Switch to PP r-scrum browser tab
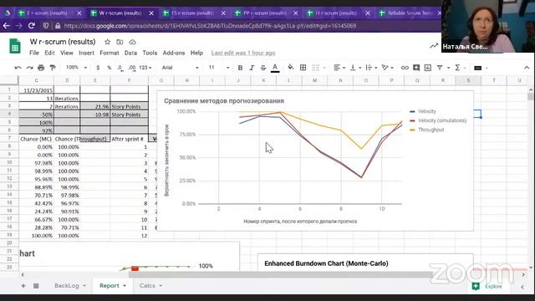 pos(265,13)
